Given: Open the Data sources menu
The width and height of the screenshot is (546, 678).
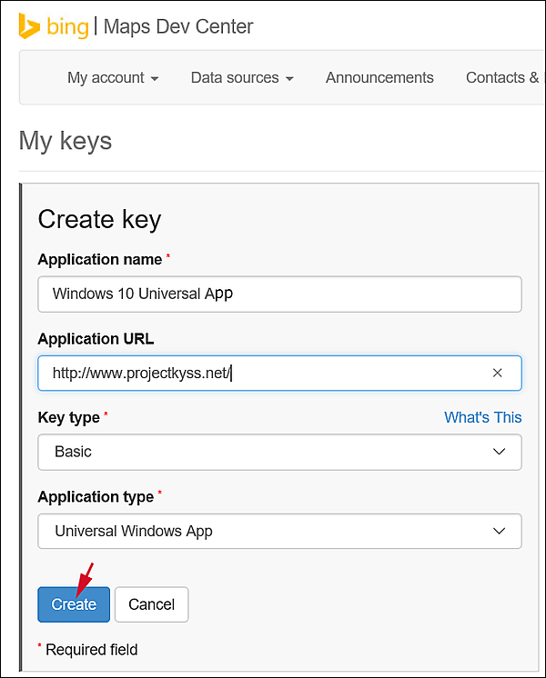Looking at the screenshot, I should 242,78.
